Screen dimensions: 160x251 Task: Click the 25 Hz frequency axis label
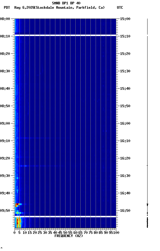(x=40, y=233)
